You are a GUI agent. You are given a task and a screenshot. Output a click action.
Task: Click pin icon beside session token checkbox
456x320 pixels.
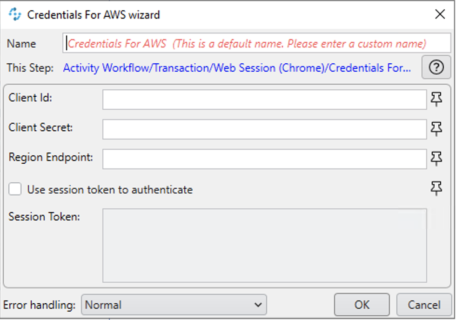pos(436,188)
